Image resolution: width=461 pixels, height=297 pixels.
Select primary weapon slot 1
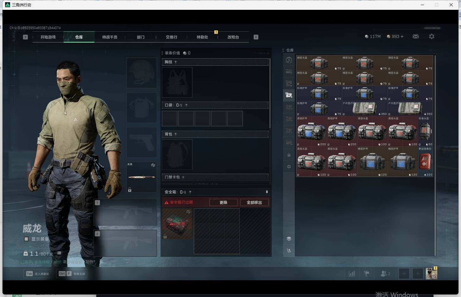point(125,212)
